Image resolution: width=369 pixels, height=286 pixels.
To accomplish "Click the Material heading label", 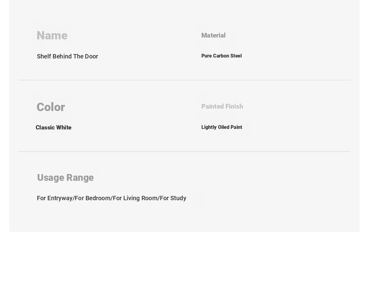I will (213, 35).
